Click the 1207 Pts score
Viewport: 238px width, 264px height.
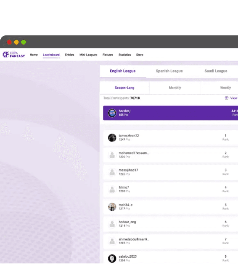[124, 243]
